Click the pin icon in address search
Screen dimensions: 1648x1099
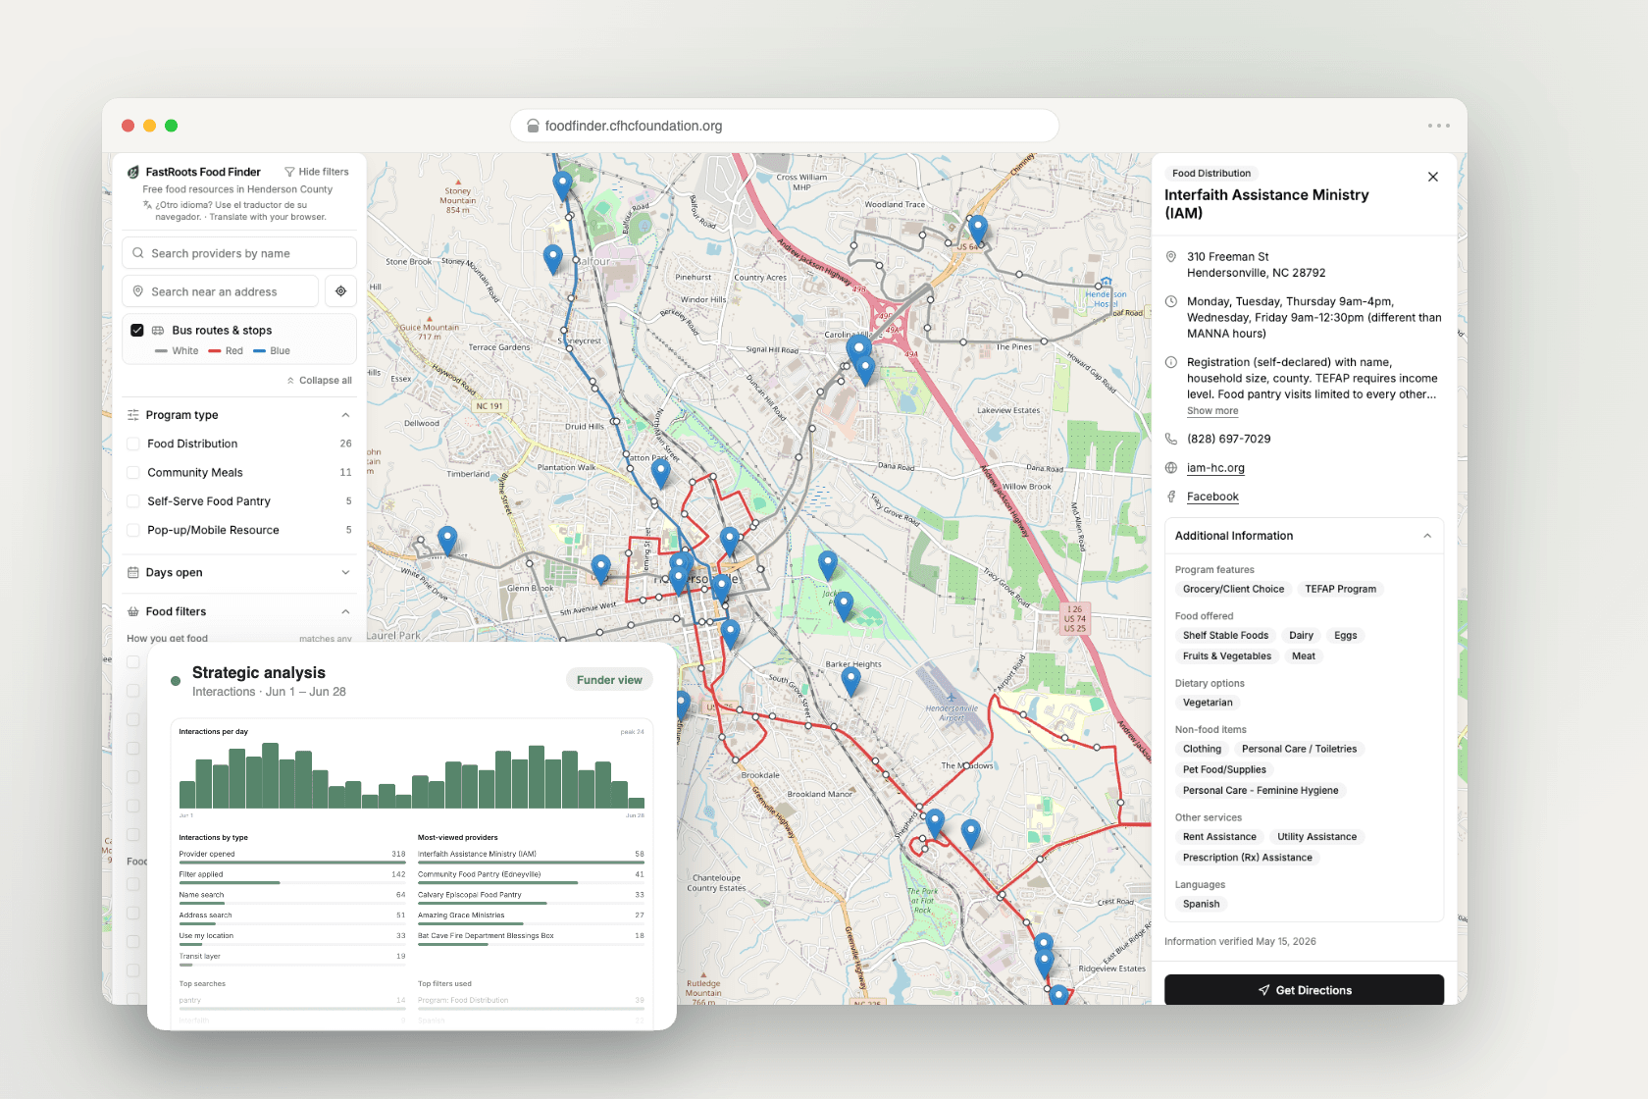tap(138, 291)
